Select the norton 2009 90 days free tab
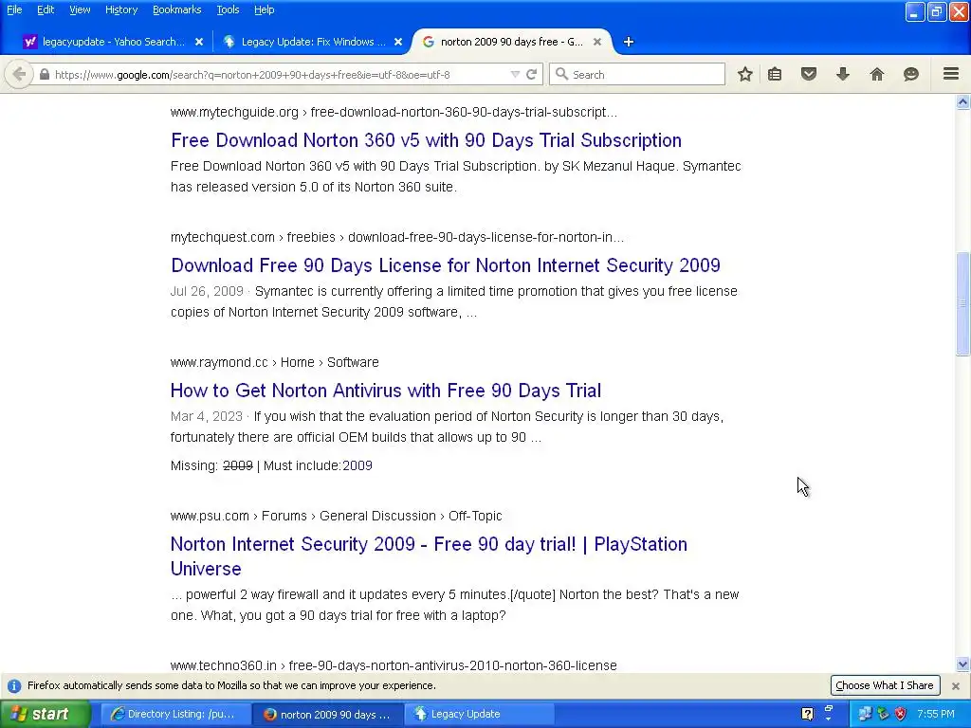The image size is (971, 728). click(511, 42)
